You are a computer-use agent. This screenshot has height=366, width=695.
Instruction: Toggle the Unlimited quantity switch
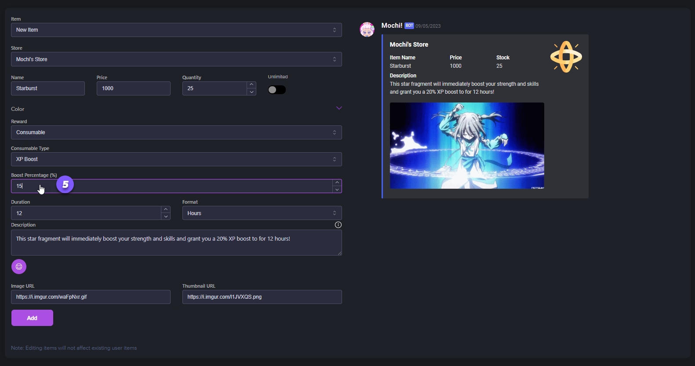pos(277,90)
